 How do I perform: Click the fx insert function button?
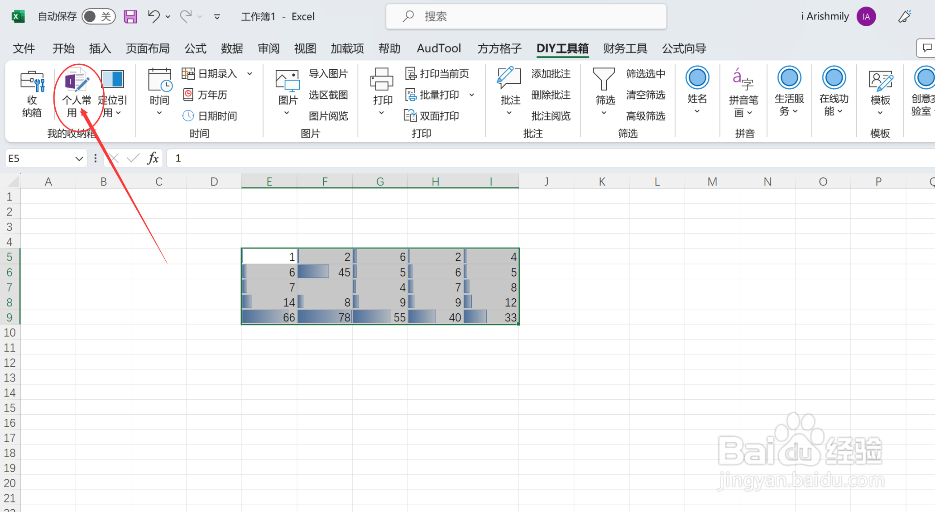pos(153,158)
